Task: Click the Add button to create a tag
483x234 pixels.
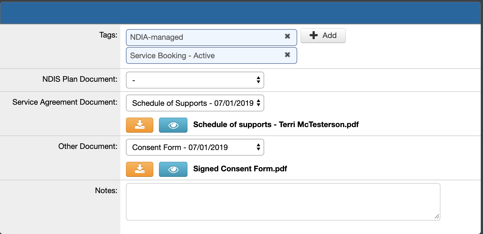Action: tap(323, 36)
